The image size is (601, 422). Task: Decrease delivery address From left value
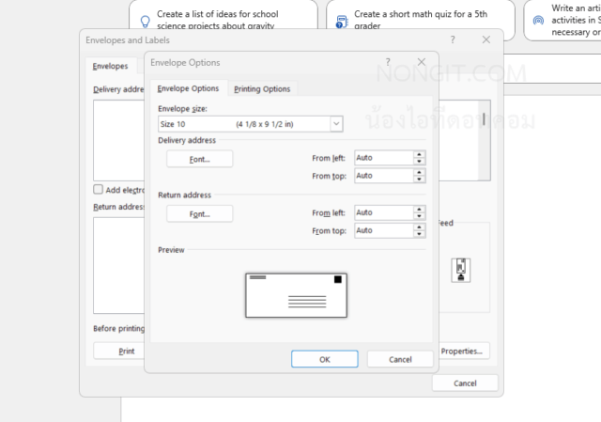click(420, 161)
